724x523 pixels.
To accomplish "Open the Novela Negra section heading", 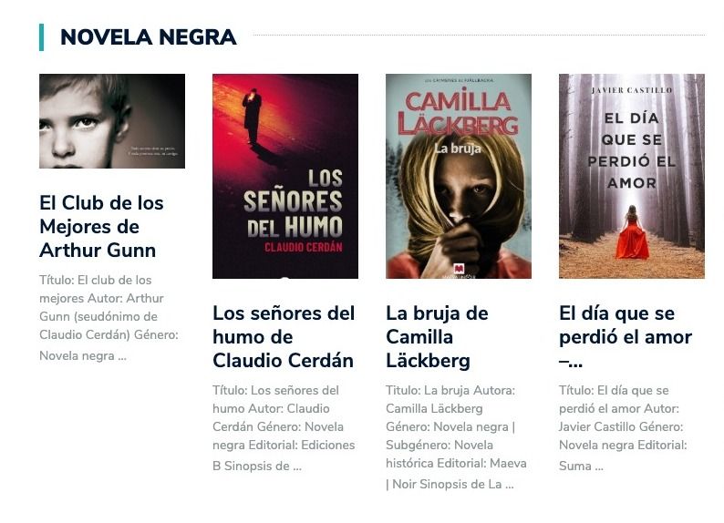I will [149, 36].
